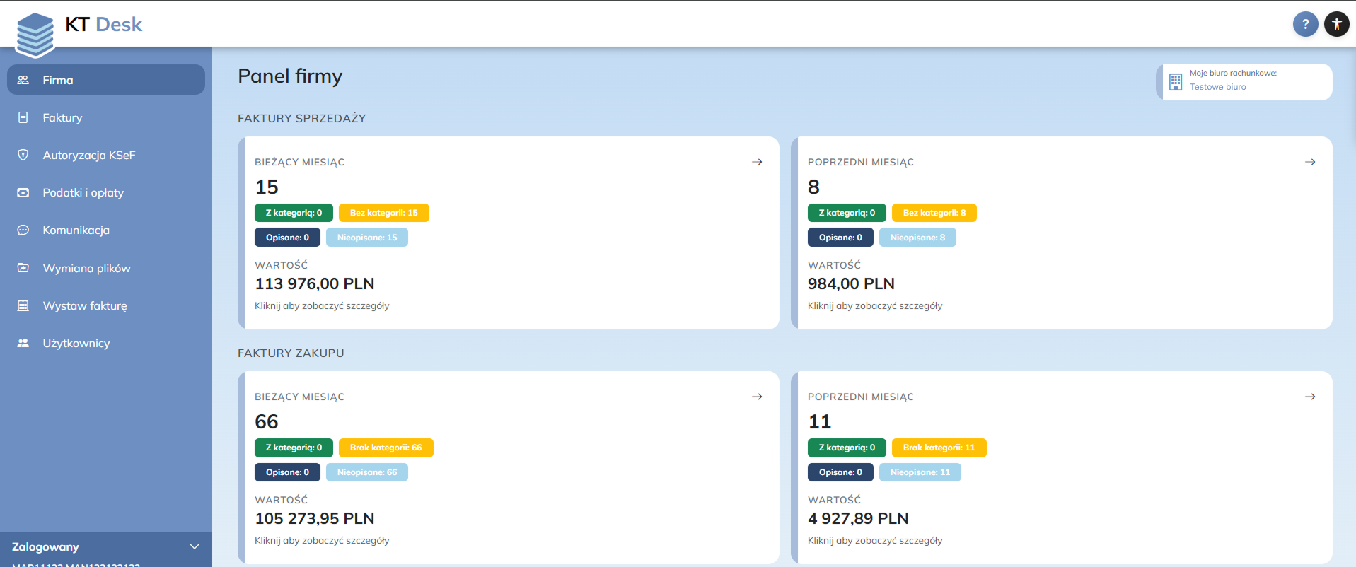Open Użytkownicy menu entry
This screenshot has width=1356, height=567.
click(106, 343)
